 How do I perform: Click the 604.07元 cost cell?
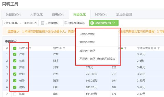pyautogui.click(x=91, y=94)
